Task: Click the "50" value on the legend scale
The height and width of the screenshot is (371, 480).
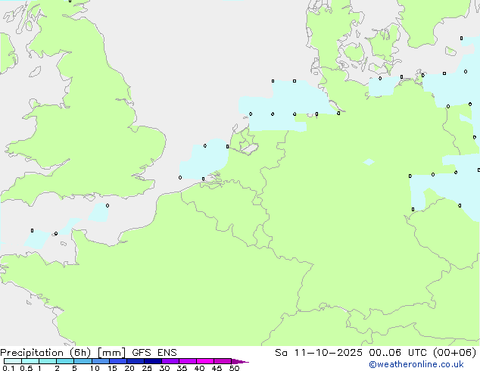Action: pos(234,369)
